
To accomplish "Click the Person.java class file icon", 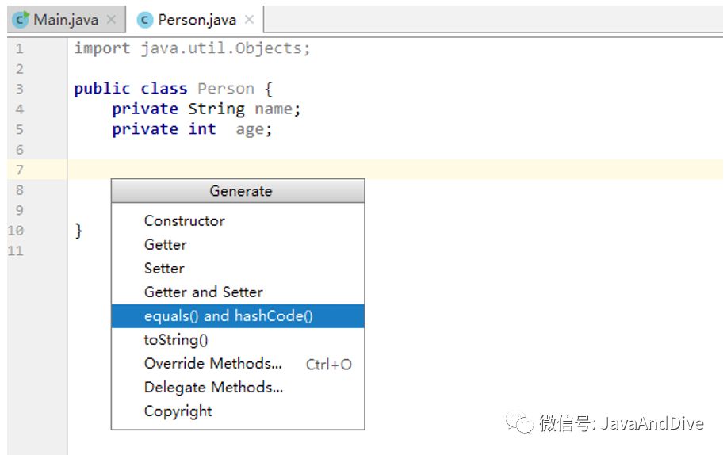I will [144, 20].
